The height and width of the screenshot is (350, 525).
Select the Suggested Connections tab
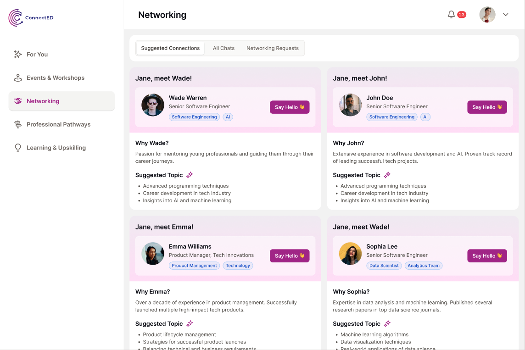tap(170, 48)
